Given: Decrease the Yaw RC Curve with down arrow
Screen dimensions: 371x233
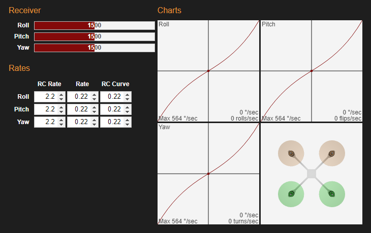Looking at the screenshot, I should pos(127,124).
